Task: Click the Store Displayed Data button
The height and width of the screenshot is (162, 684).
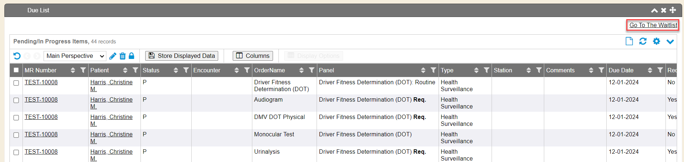Action: click(182, 56)
